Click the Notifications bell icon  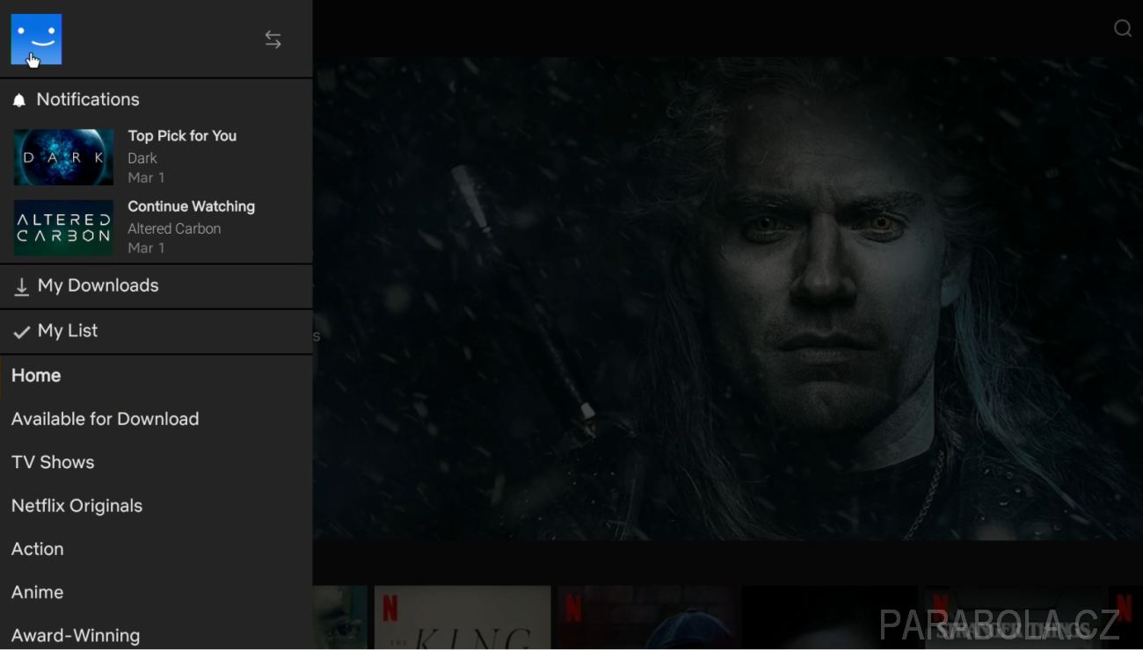click(x=19, y=100)
